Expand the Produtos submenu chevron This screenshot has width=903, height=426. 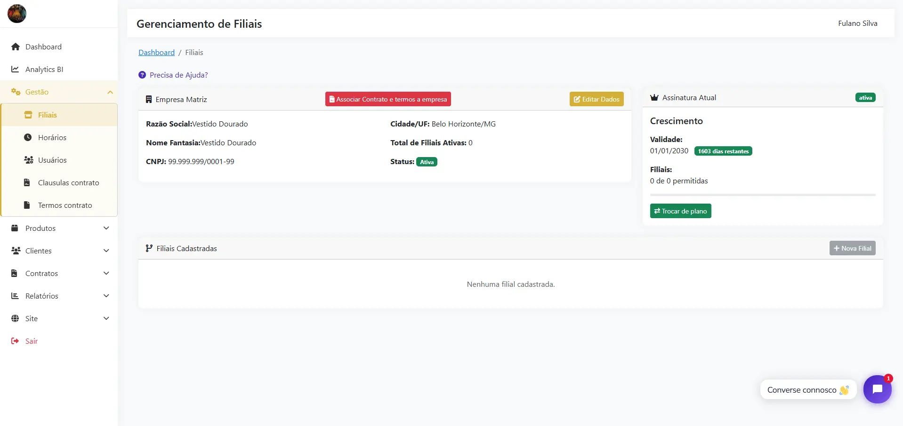[x=106, y=228]
